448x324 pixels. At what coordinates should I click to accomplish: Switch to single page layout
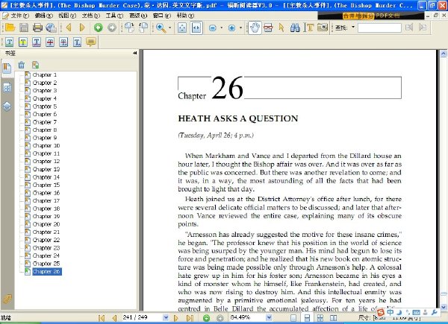pyautogui.click(x=293, y=318)
